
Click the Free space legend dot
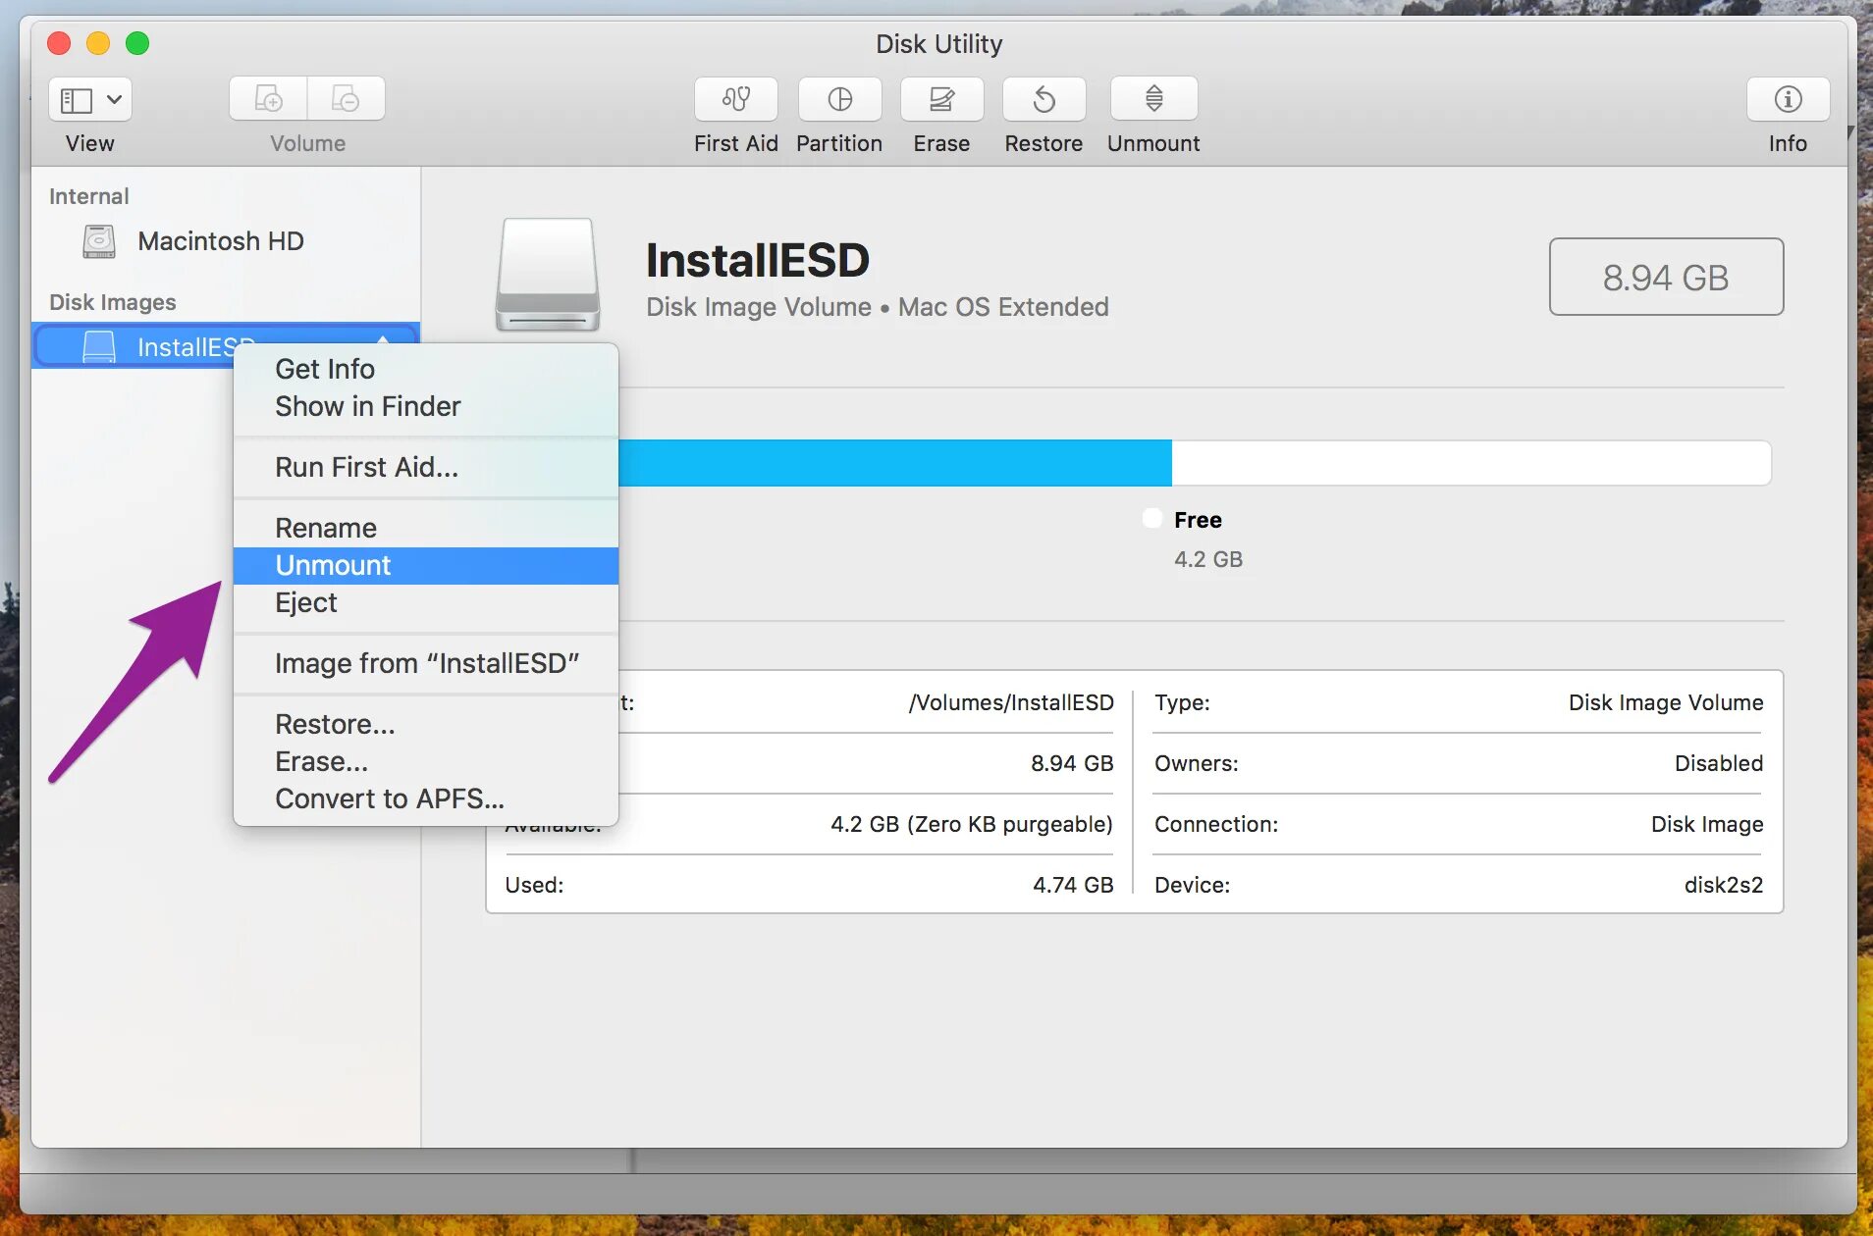1152,519
